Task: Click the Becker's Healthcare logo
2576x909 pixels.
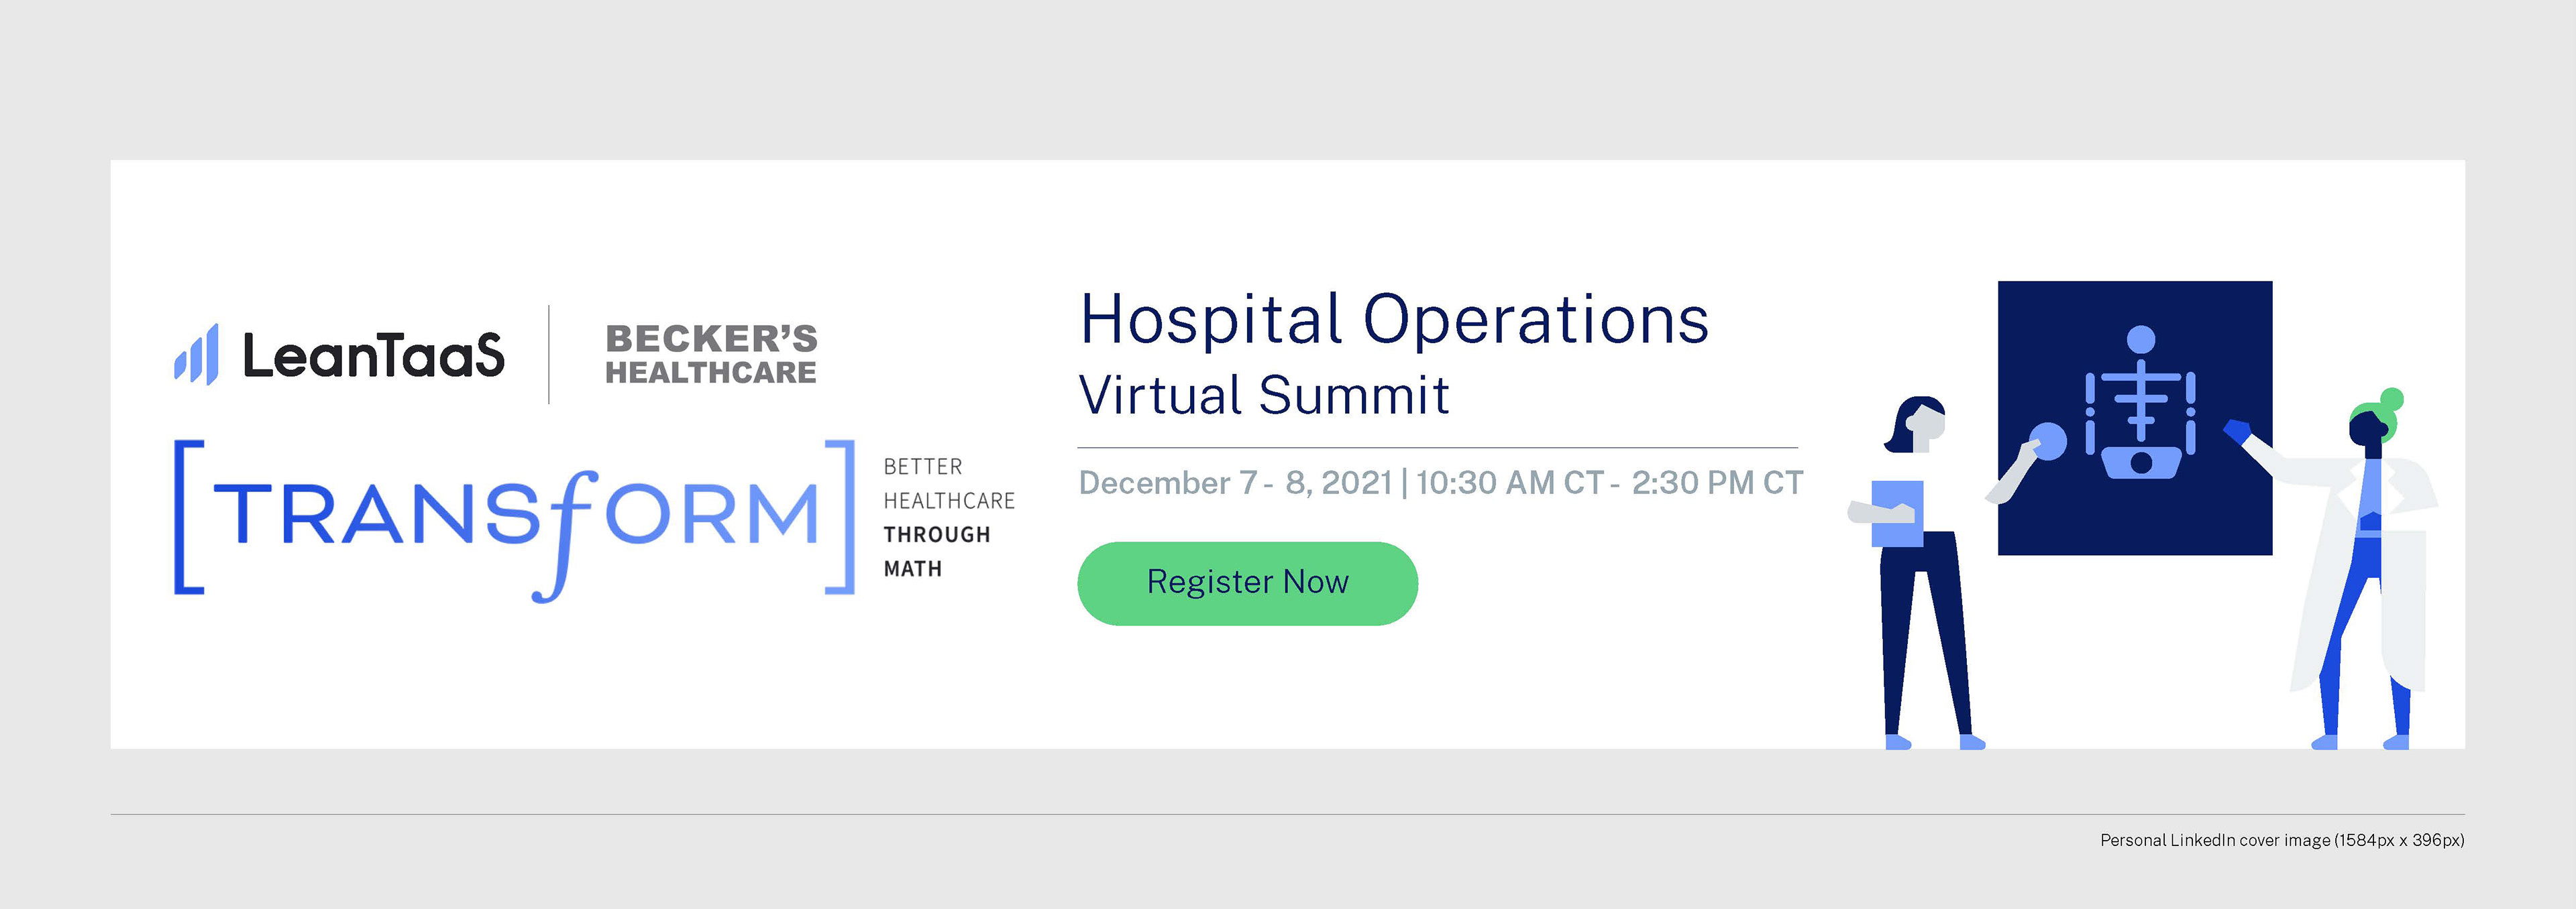Action: coord(711,353)
